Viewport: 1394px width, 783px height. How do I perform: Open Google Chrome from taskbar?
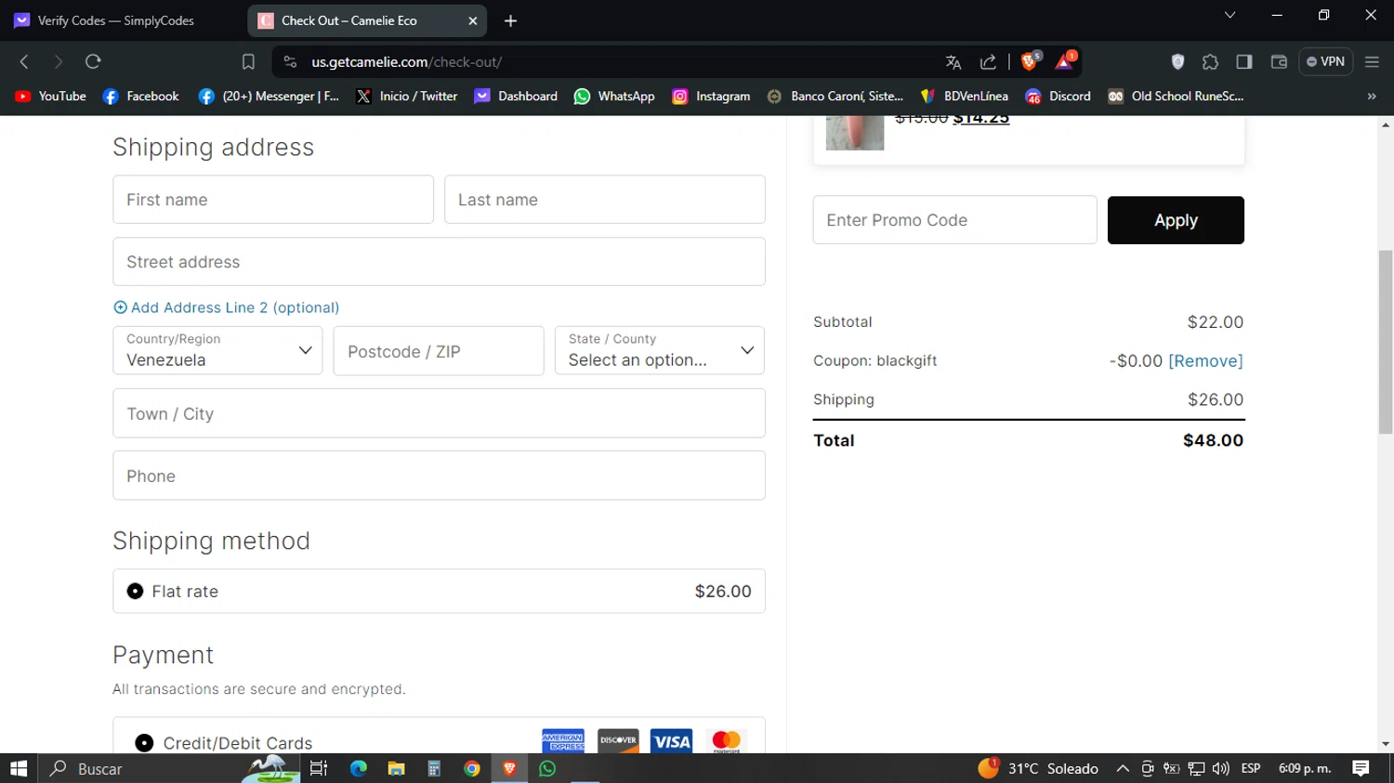pos(472,768)
